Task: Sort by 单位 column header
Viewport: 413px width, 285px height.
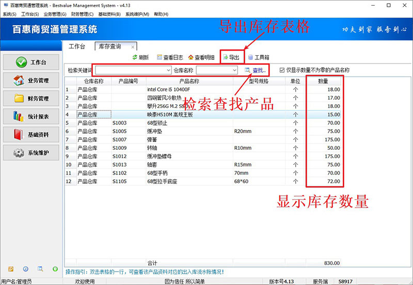Action: pos(295,81)
